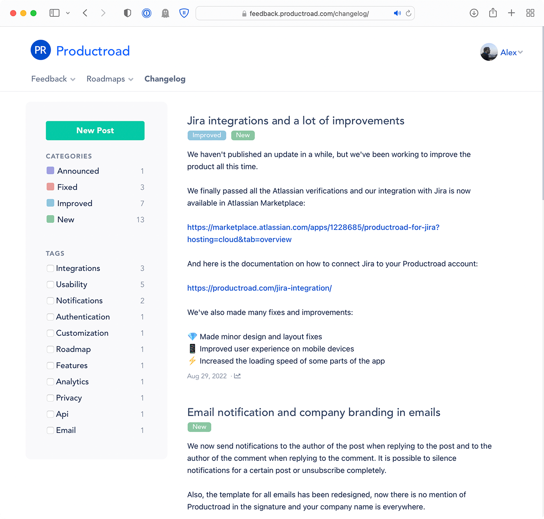Check the Roadmap tag checkbox

tap(50, 349)
